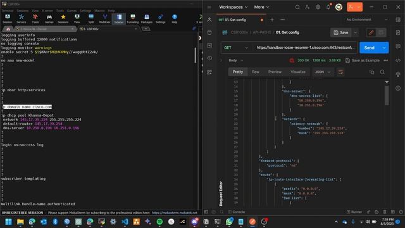Screen dimensions: 405x228
Task: Click the response pane scrollbar
Action: (x=387, y=96)
